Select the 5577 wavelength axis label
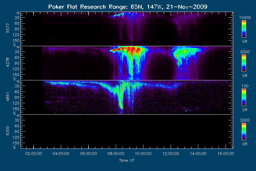The height and width of the screenshot is (171, 256). [x=8, y=28]
